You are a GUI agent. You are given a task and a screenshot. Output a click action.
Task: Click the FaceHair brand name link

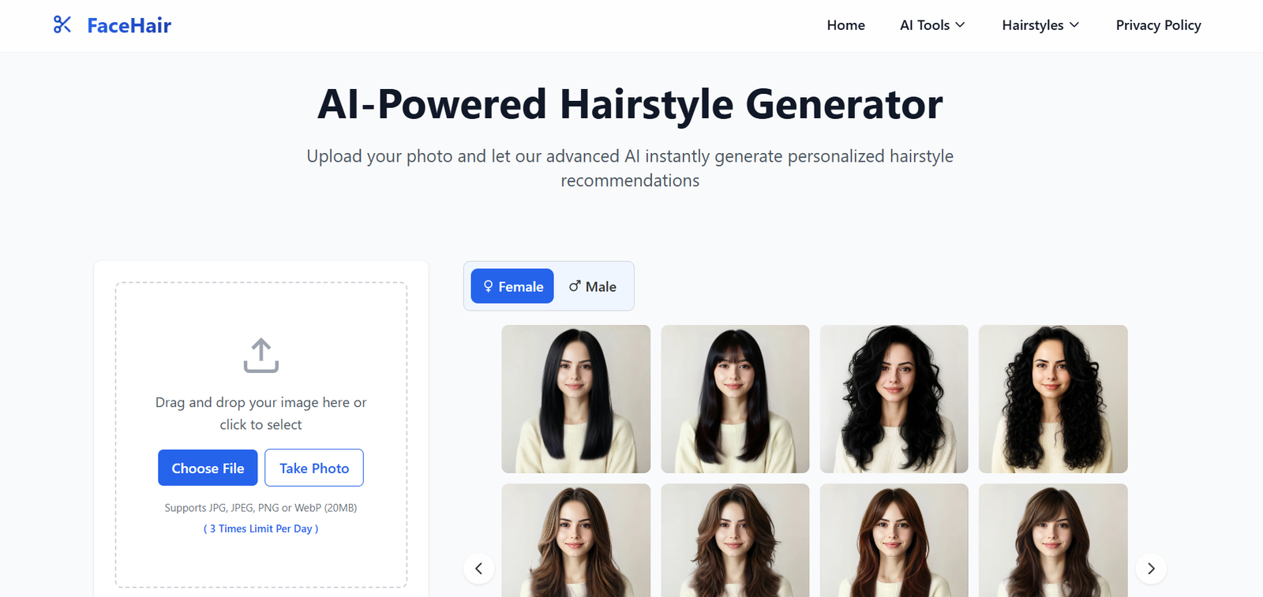coord(129,25)
